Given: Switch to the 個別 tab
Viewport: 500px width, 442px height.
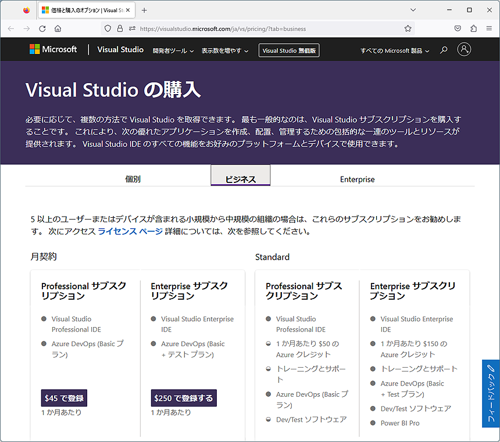Looking at the screenshot, I should [133, 179].
